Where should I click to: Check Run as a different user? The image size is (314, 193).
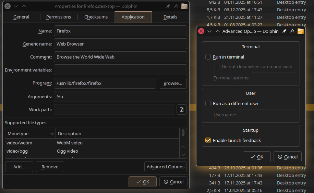tap(208, 103)
